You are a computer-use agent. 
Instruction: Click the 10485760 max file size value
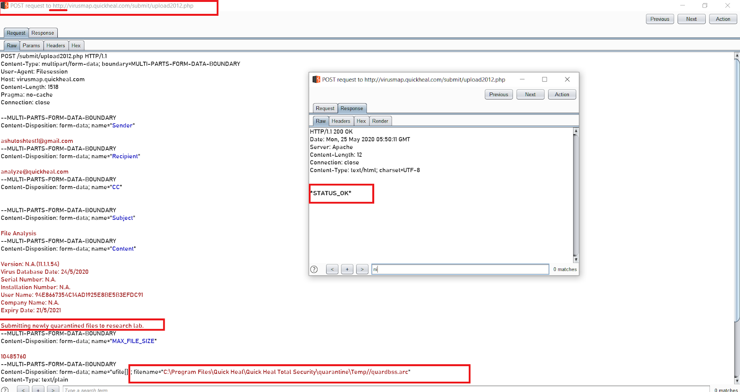click(x=13, y=356)
